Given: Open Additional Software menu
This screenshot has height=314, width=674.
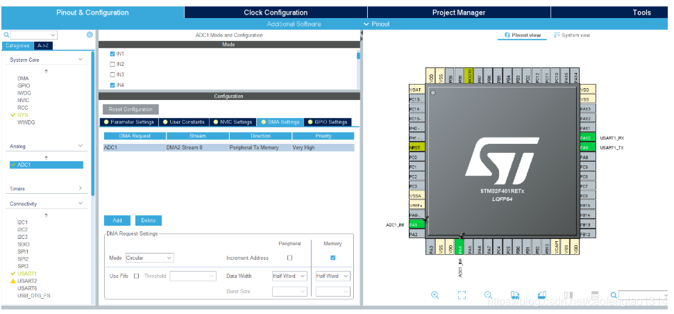Looking at the screenshot, I should point(294,24).
